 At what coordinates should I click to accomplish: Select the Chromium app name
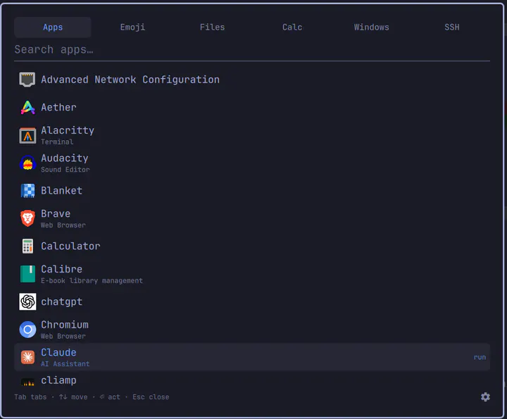(65, 325)
